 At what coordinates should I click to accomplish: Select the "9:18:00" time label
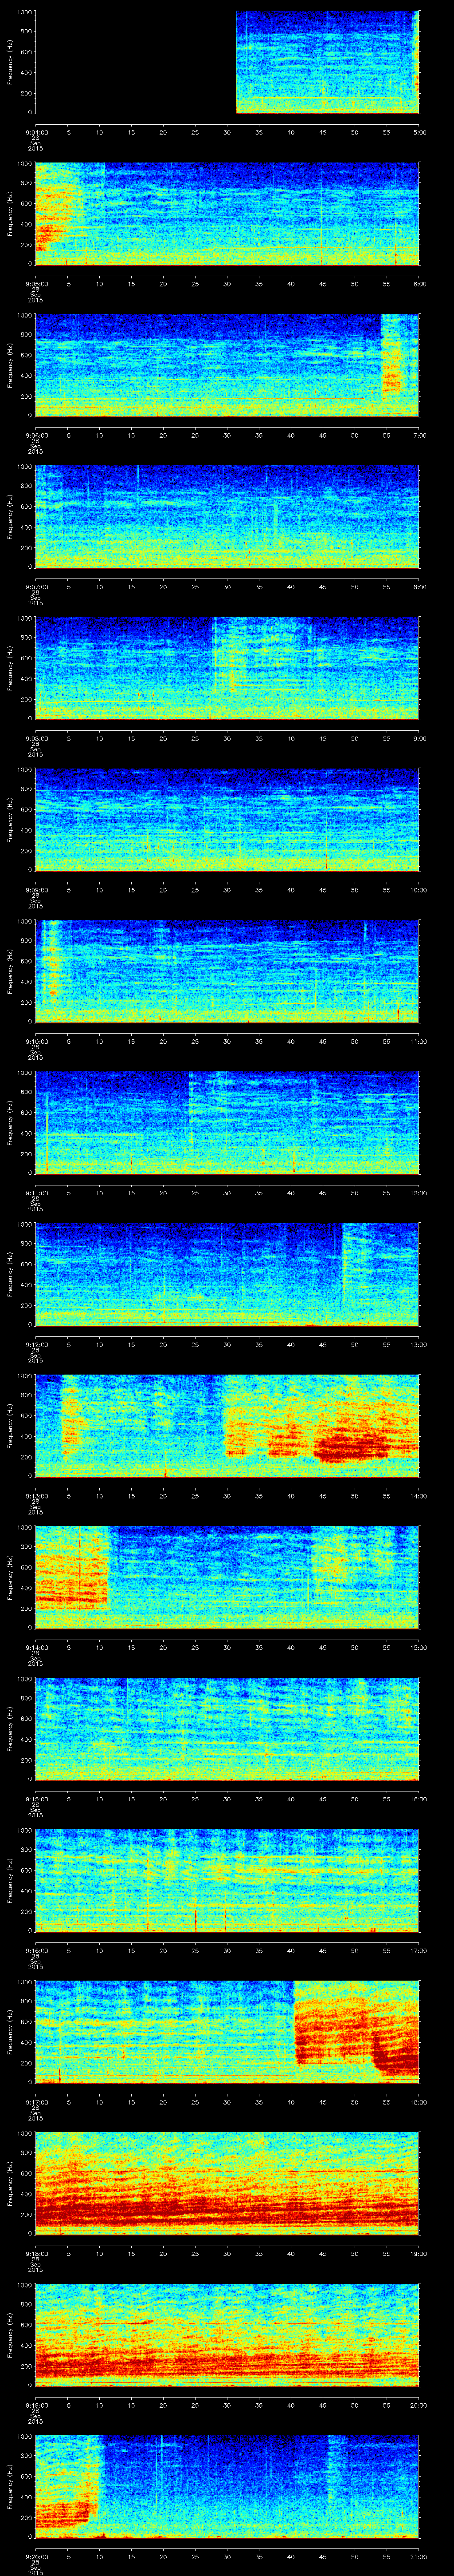(x=36, y=2254)
